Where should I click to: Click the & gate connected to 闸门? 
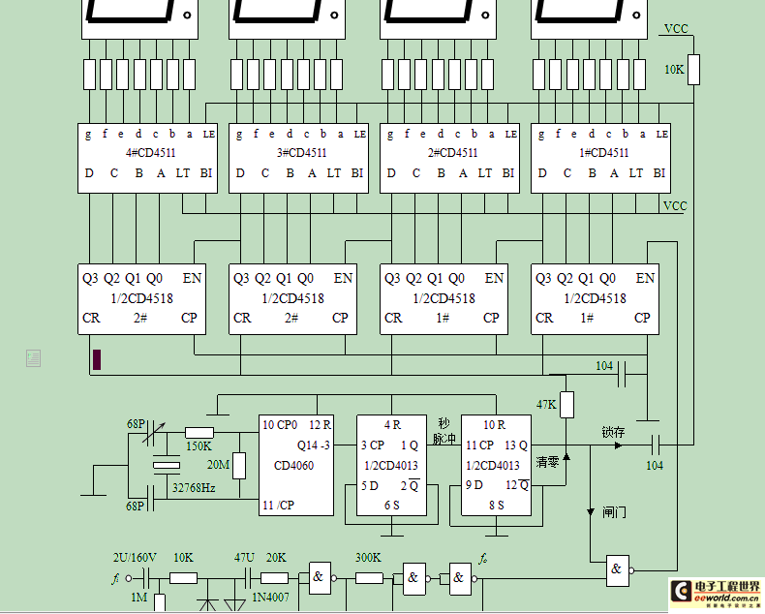[618, 570]
